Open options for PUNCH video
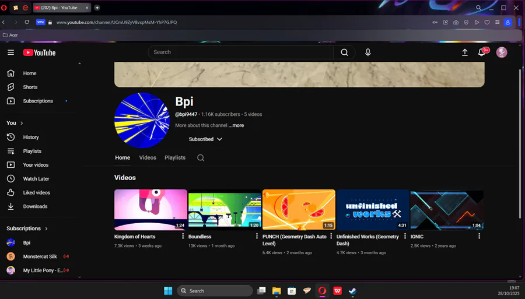 (331, 236)
